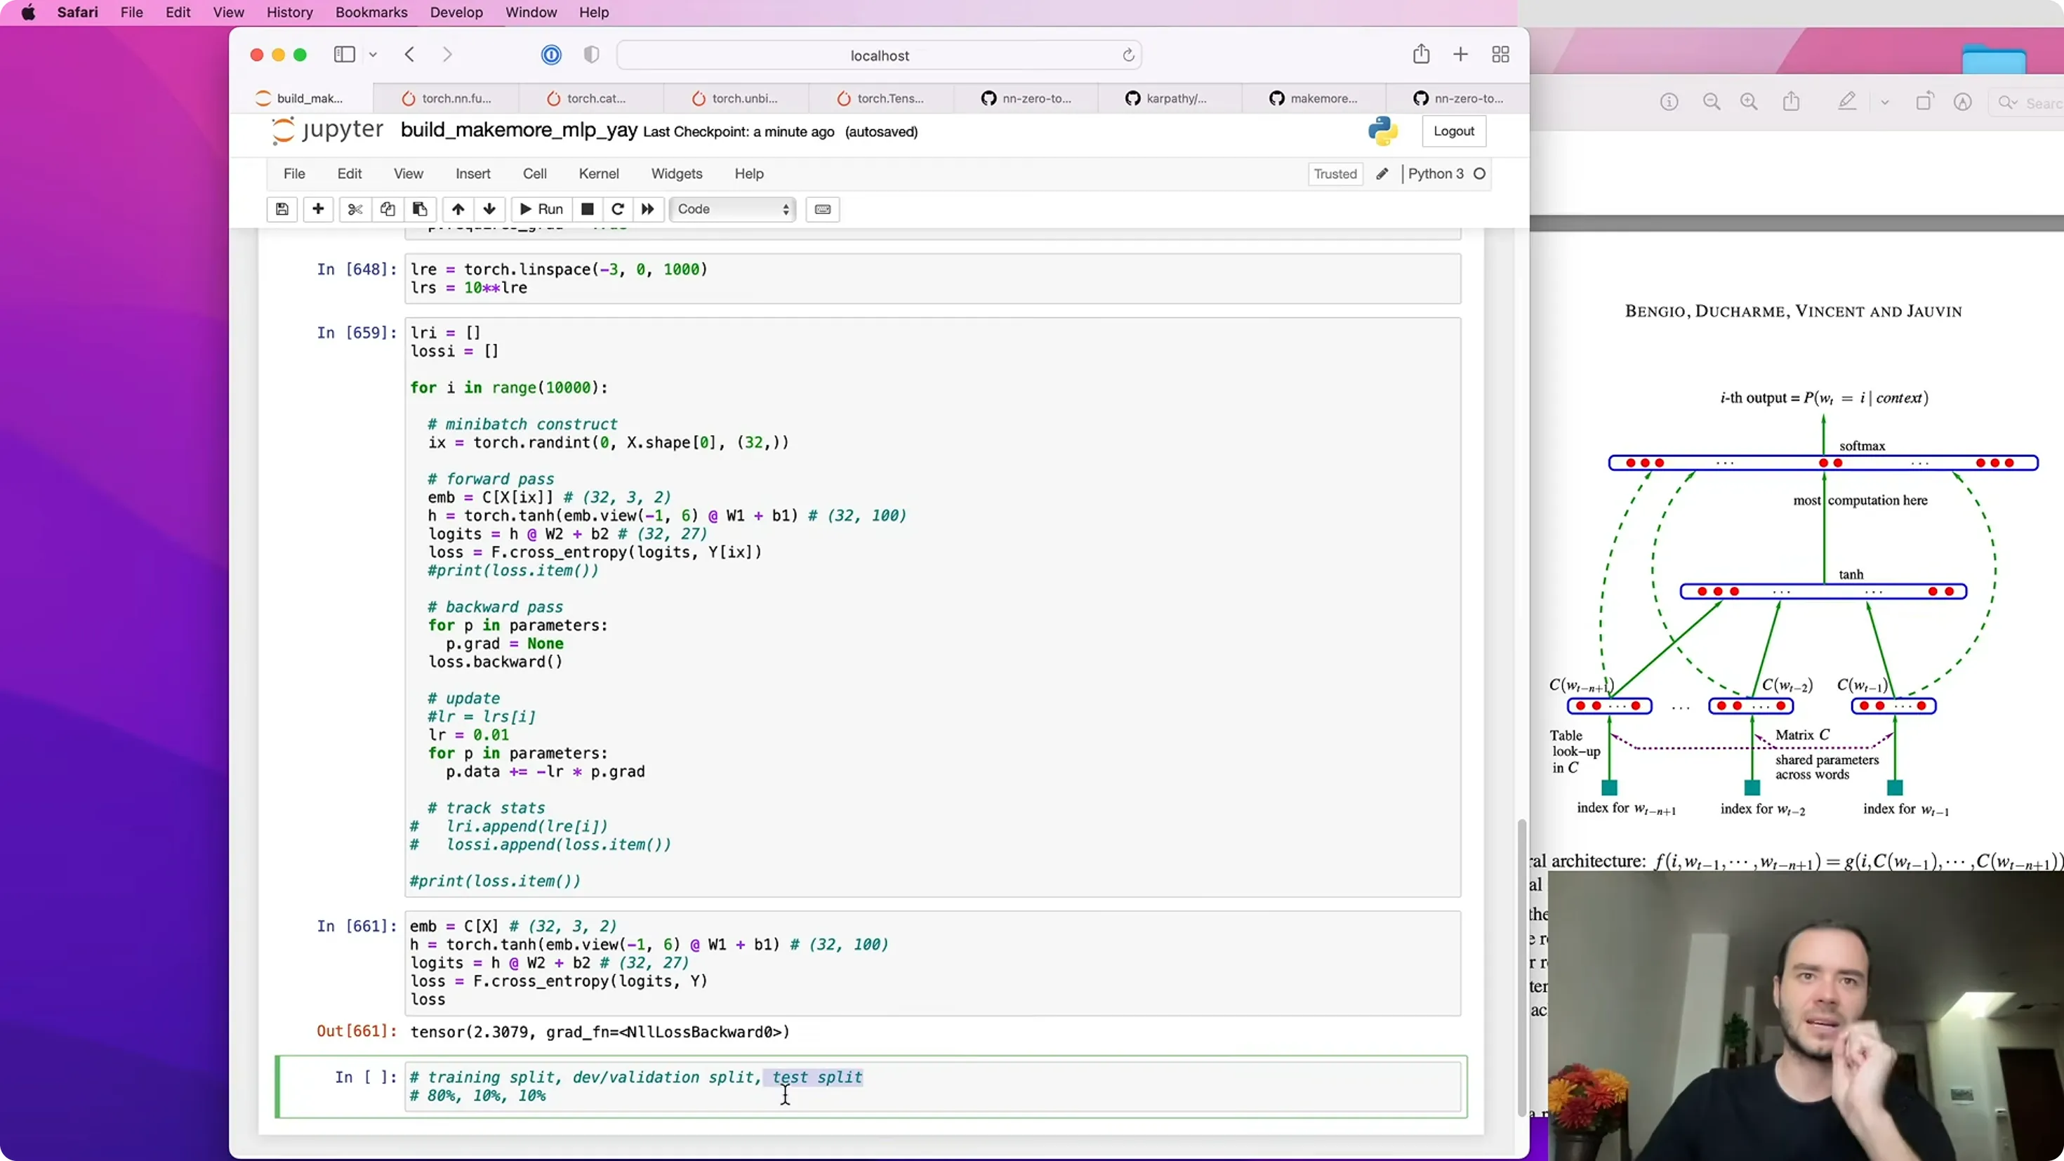Open the command palette keyboard icon
The image size is (2064, 1161).
pyautogui.click(x=823, y=209)
